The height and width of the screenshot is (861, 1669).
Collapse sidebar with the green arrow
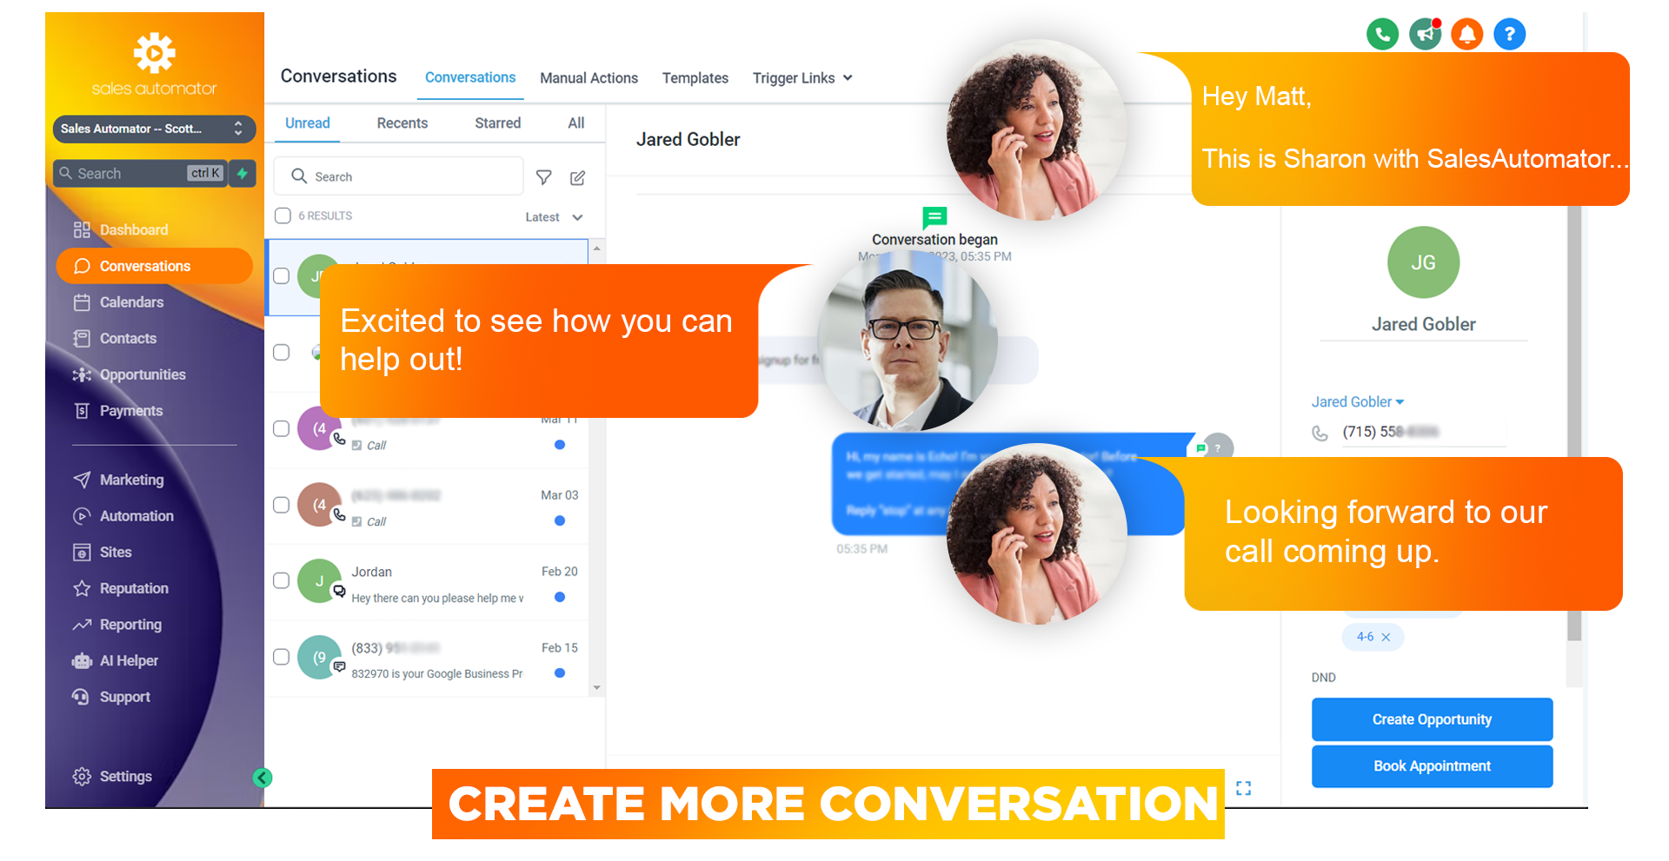263,778
